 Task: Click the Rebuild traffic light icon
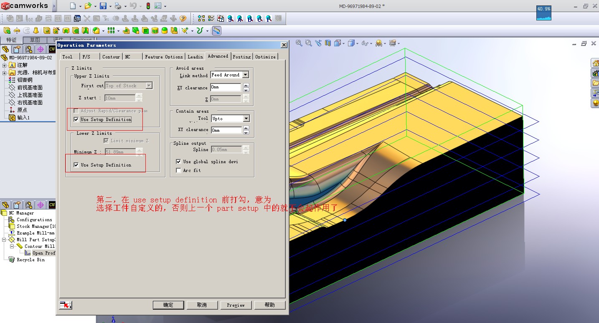click(148, 6)
